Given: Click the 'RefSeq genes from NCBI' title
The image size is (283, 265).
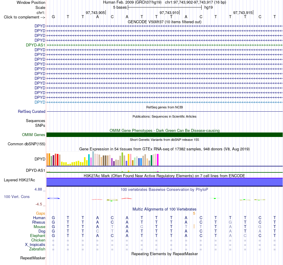Looking at the screenshot, I should [x=164, y=107].
